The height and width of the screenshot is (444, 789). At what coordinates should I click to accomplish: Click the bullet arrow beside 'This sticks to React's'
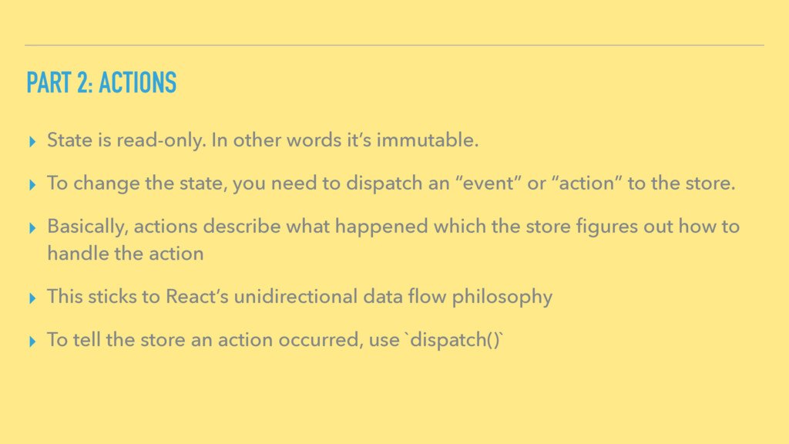[32, 298]
